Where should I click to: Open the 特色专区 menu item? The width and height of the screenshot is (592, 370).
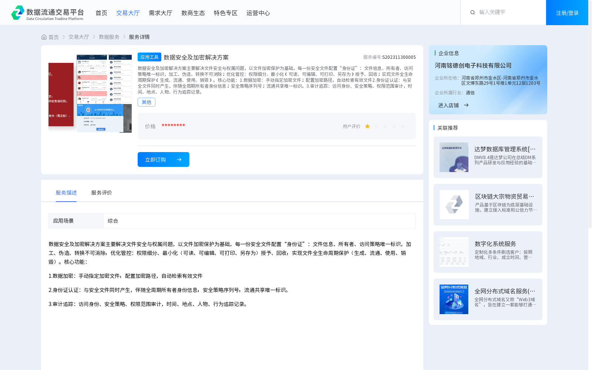click(226, 13)
